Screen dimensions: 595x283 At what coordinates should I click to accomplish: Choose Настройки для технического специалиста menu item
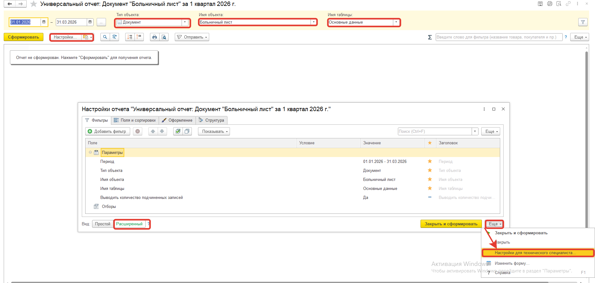click(535, 253)
